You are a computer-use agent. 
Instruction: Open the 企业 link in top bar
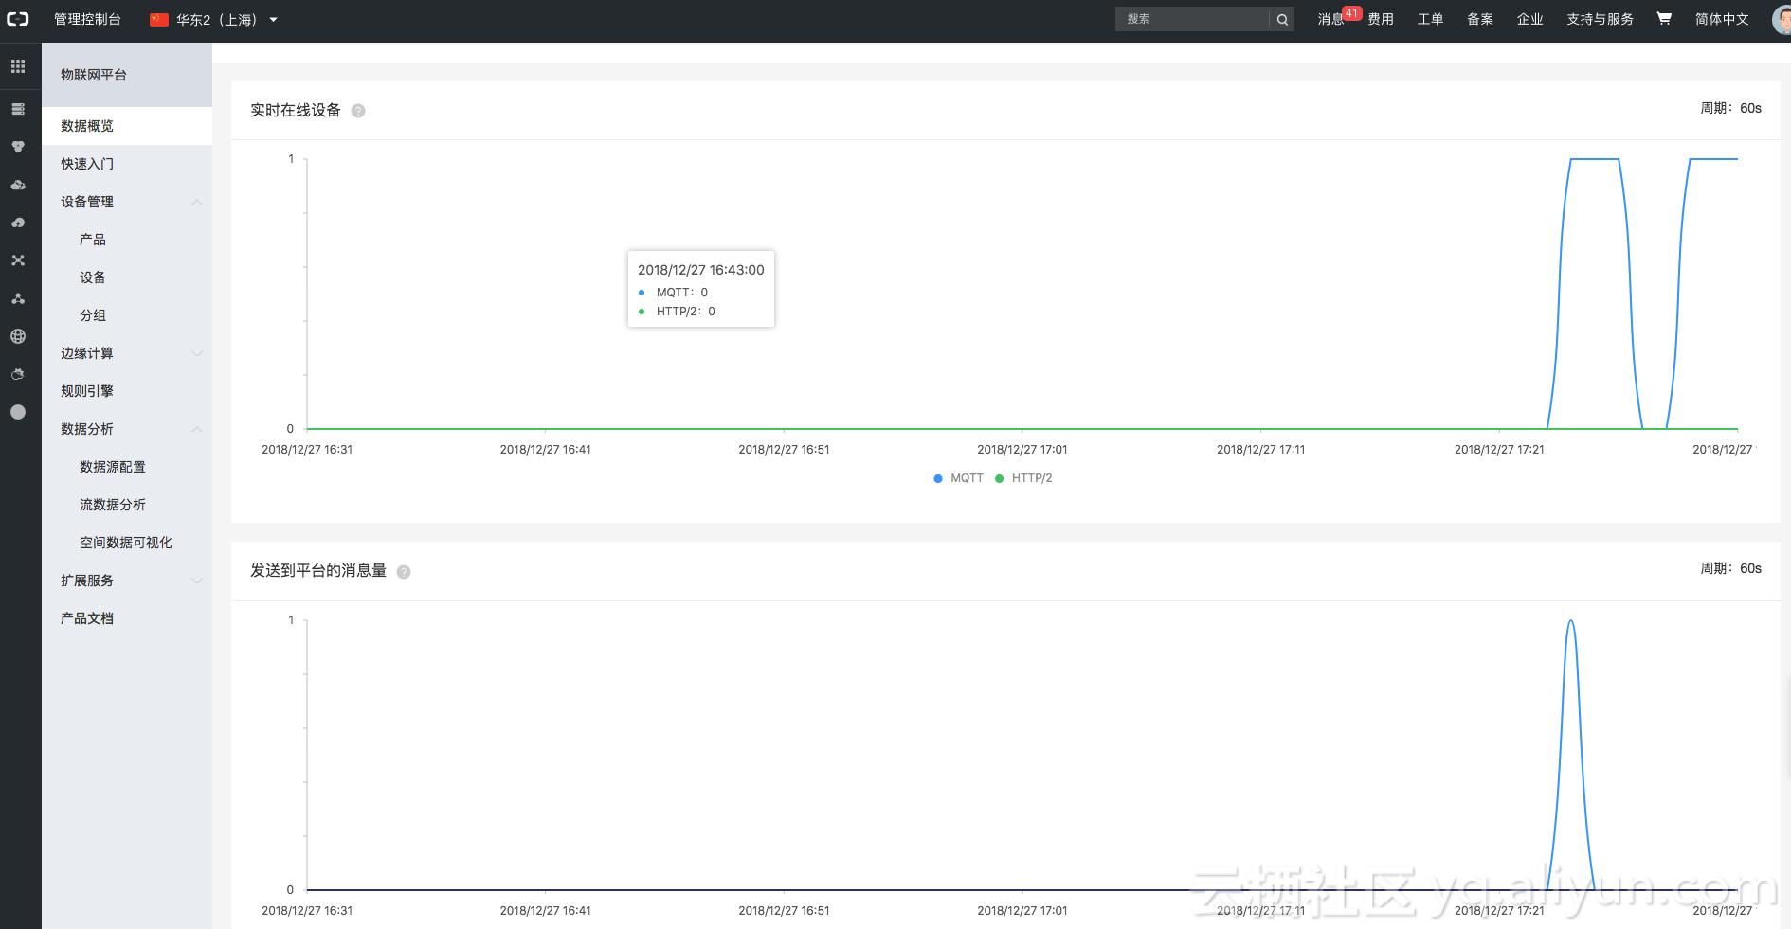(1530, 19)
